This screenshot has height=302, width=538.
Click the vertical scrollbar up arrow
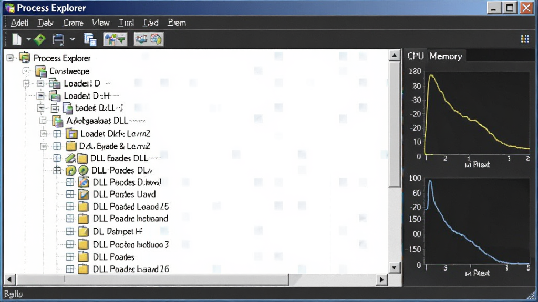395,56
